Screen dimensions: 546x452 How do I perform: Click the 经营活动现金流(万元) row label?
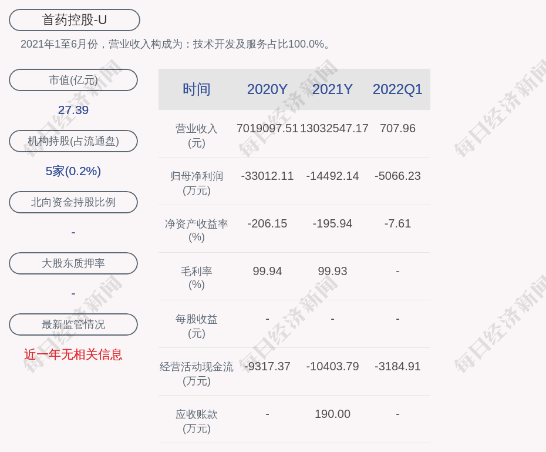tap(197, 374)
